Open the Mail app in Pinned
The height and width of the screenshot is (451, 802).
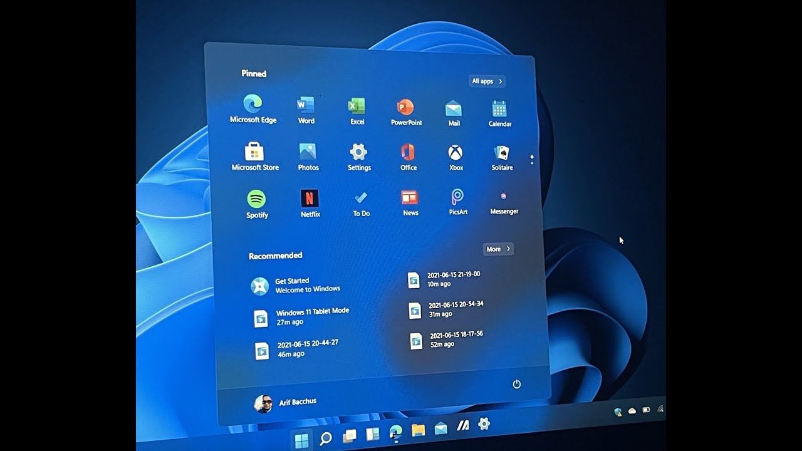click(x=454, y=113)
